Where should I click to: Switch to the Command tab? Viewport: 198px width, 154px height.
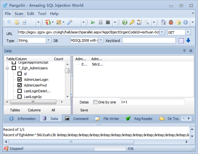tap(76, 119)
